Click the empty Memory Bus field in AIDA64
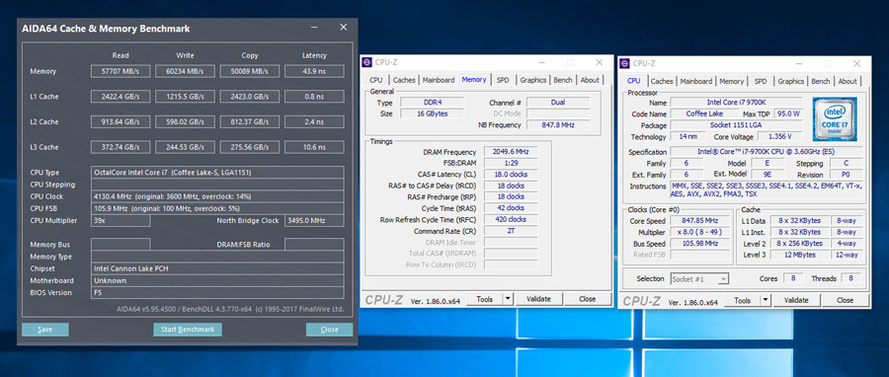Image resolution: width=889 pixels, height=377 pixels. pos(121,245)
